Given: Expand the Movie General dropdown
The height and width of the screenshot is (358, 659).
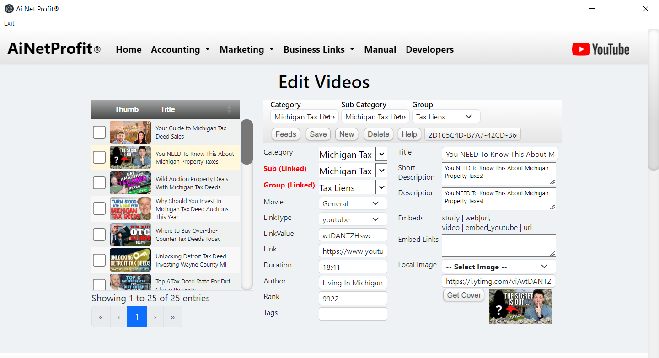Looking at the screenshot, I should pos(353,203).
